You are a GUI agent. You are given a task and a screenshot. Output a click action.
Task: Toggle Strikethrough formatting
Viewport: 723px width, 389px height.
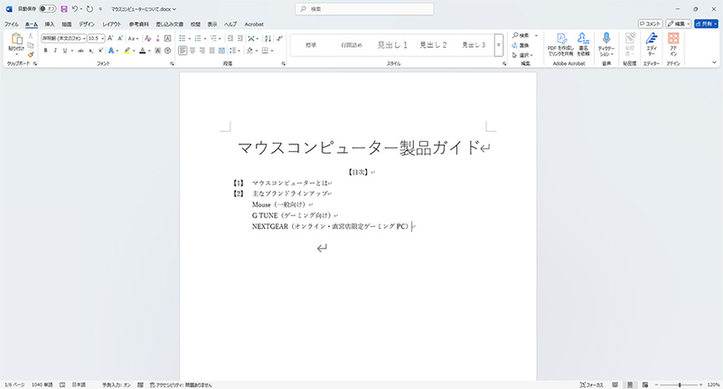80,51
